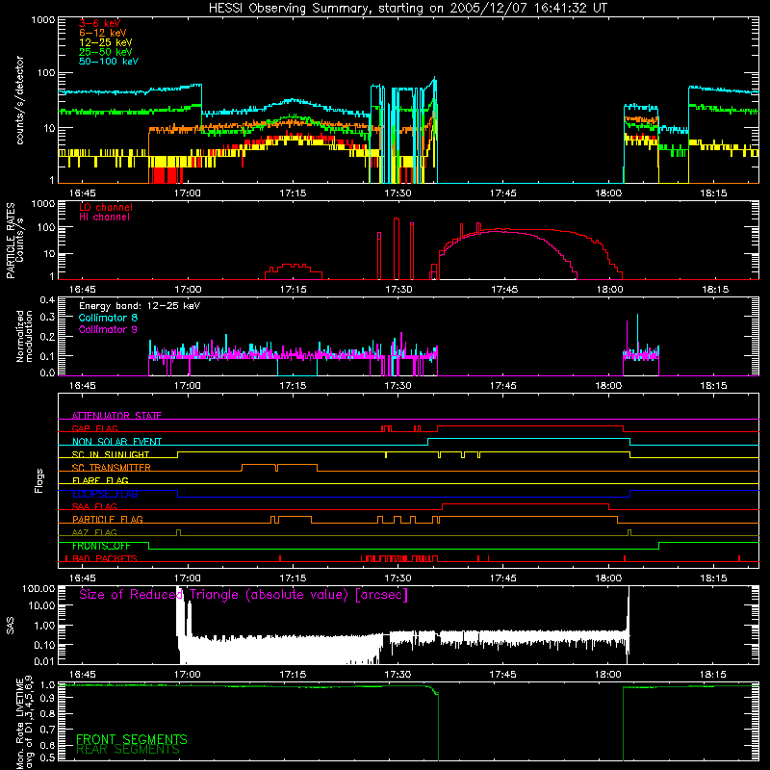Click the FLARE FLAG label
The height and width of the screenshot is (770, 770).
[100, 480]
